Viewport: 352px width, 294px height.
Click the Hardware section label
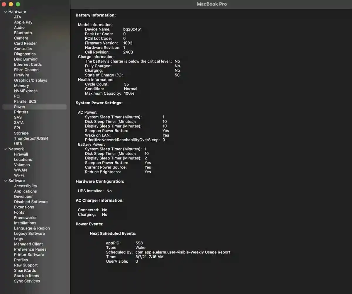(17, 12)
